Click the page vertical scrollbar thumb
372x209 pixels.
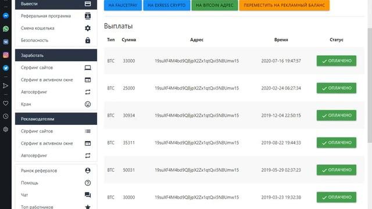point(370,85)
